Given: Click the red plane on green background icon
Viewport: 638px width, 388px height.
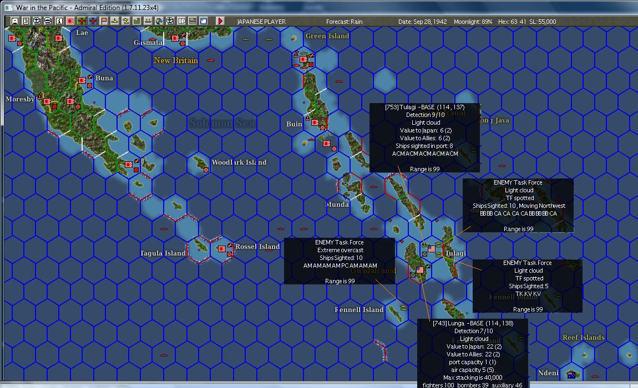Looking at the screenshot, I should [82, 21].
